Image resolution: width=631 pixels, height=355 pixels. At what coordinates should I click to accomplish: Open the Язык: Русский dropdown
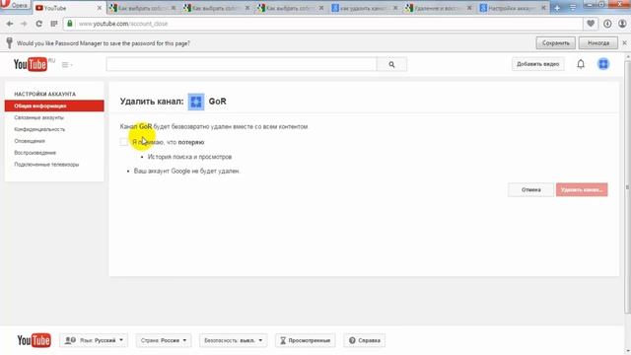point(94,340)
